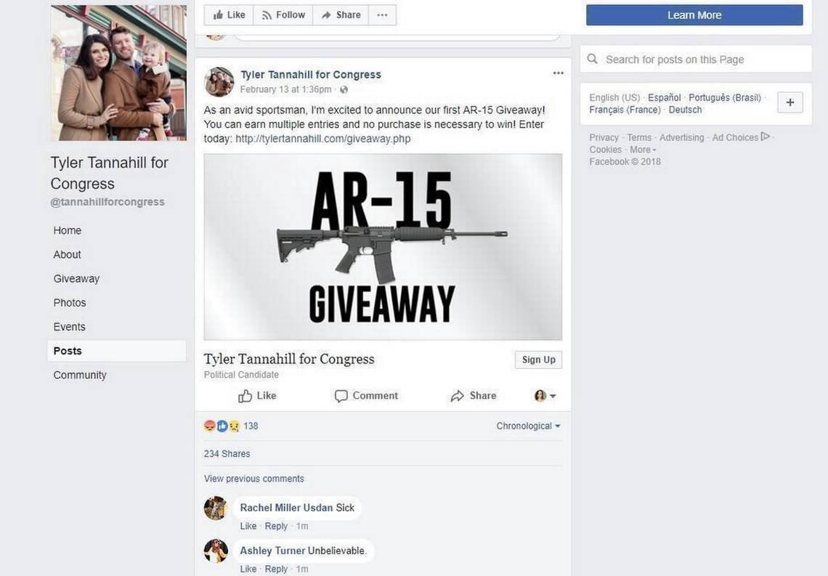Click the Search for posts on this Page field

coord(696,59)
